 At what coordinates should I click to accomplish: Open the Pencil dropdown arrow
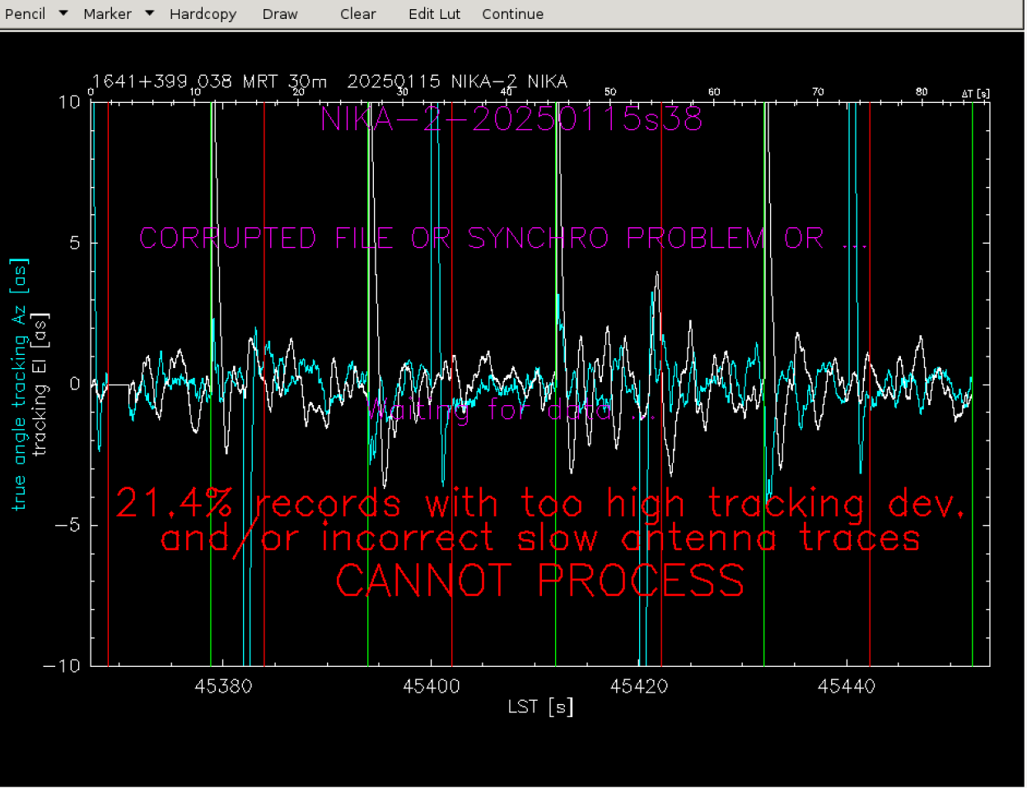(63, 14)
